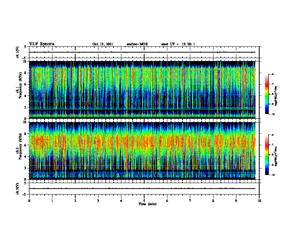Click the "VLF Spectra" plot title
The height and width of the screenshot is (225, 292).
click(42, 44)
